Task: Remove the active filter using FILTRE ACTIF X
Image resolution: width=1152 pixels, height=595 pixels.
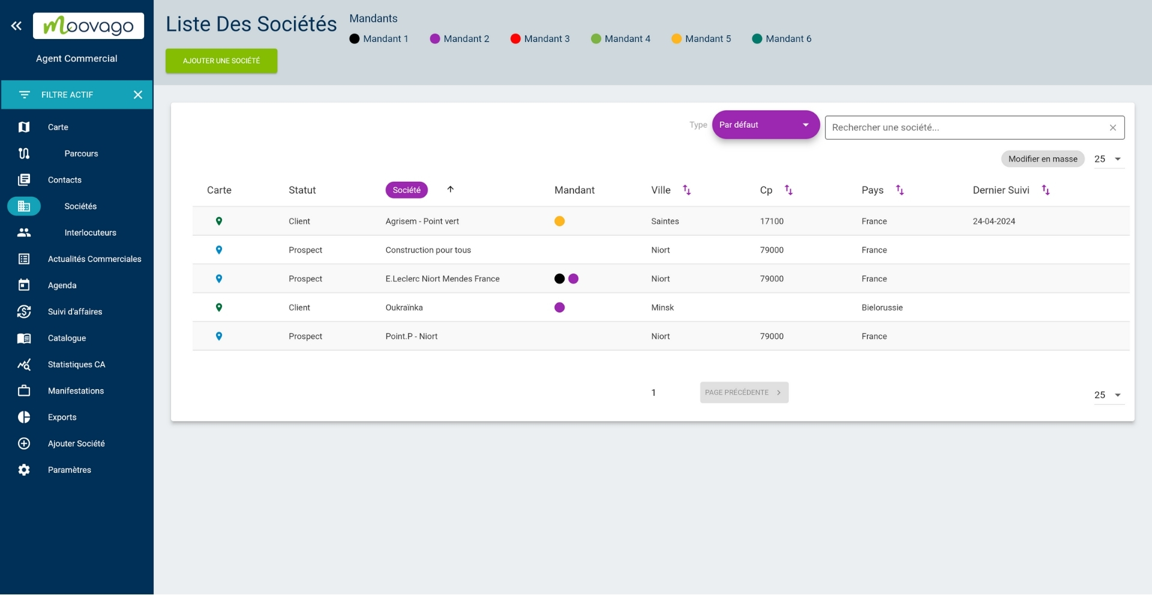Action: click(137, 95)
